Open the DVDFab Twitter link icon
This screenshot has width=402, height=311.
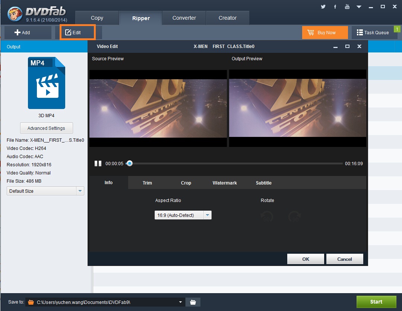pyautogui.click(x=323, y=7)
